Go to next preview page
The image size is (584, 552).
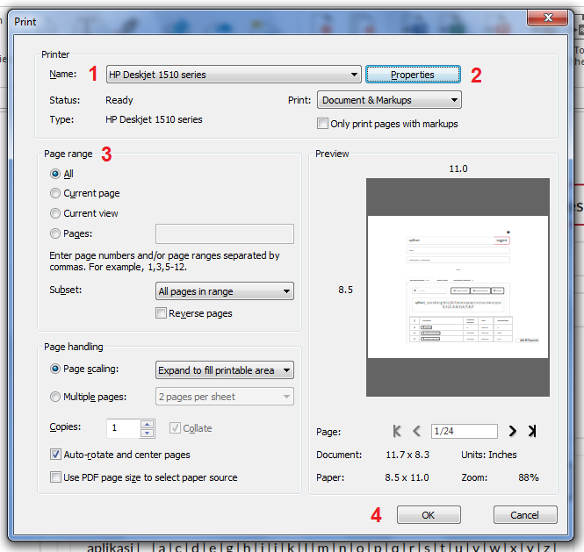click(513, 431)
